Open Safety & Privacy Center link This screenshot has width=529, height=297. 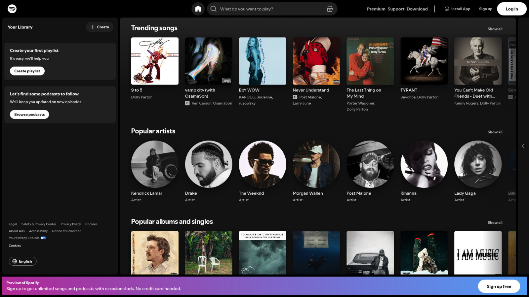click(x=39, y=224)
